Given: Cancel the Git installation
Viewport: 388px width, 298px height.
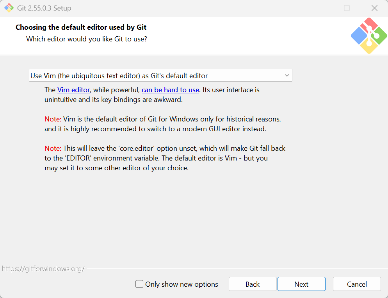Looking at the screenshot, I should pyautogui.click(x=357, y=284).
